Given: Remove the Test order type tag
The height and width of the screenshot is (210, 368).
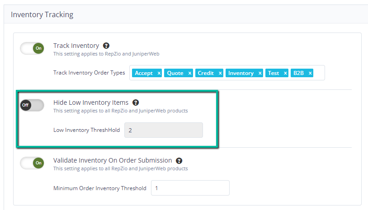Looking at the screenshot, I should point(285,73).
